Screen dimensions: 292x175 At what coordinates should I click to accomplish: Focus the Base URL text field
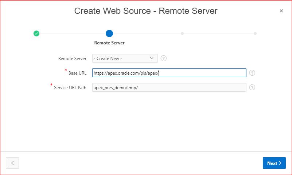169,73
